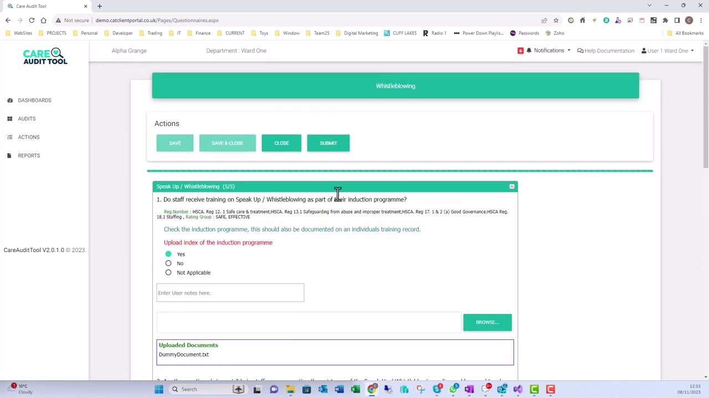Click the SAVE button
This screenshot has width=709, height=398.
tap(174, 143)
